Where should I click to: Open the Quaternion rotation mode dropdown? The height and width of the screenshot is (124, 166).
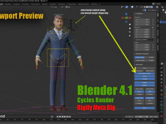coord(145,40)
